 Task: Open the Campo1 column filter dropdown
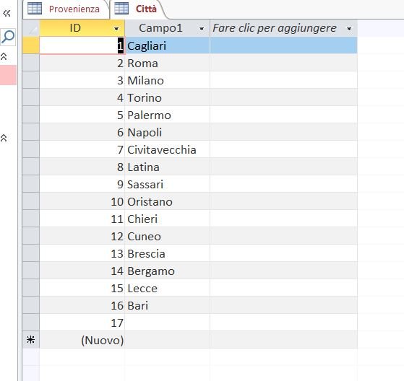202,29
